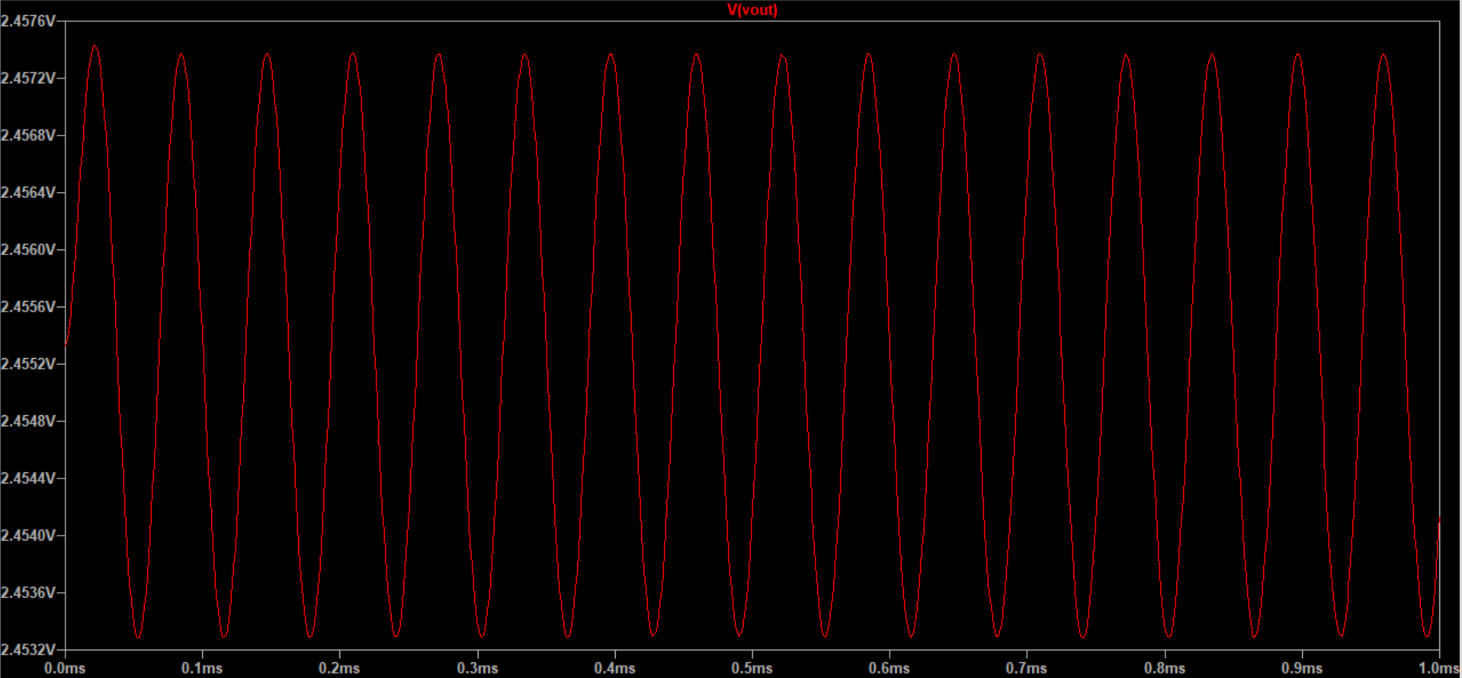Click the 2.4540V axis label
The image size is (1462, 678).
[28, 536]
